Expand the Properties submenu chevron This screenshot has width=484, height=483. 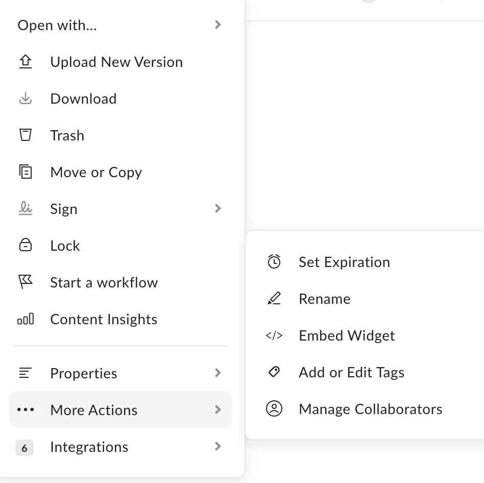point(218,373)
